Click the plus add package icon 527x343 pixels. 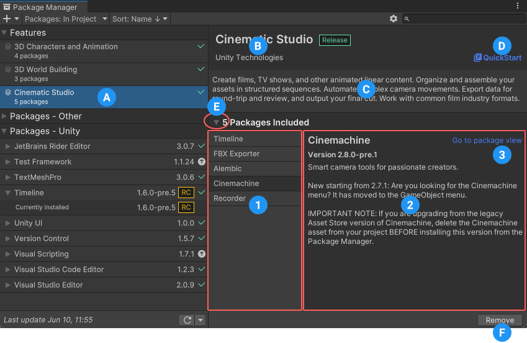tap(7, 19)
